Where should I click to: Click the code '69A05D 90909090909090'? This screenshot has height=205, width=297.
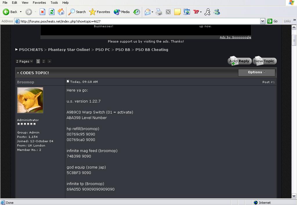[90, 189]
